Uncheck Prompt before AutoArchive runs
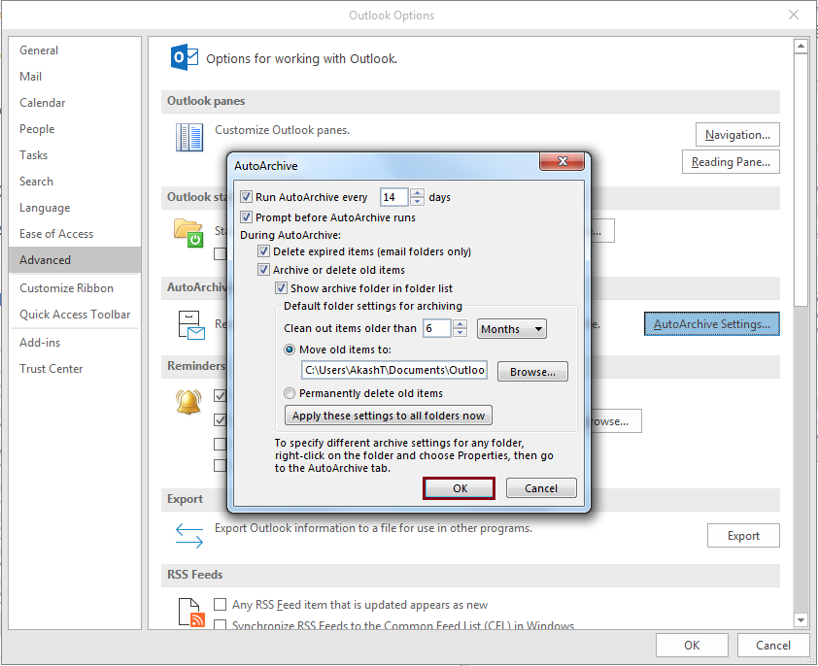This screenshot has width=818, height=666. pos(246,217)
